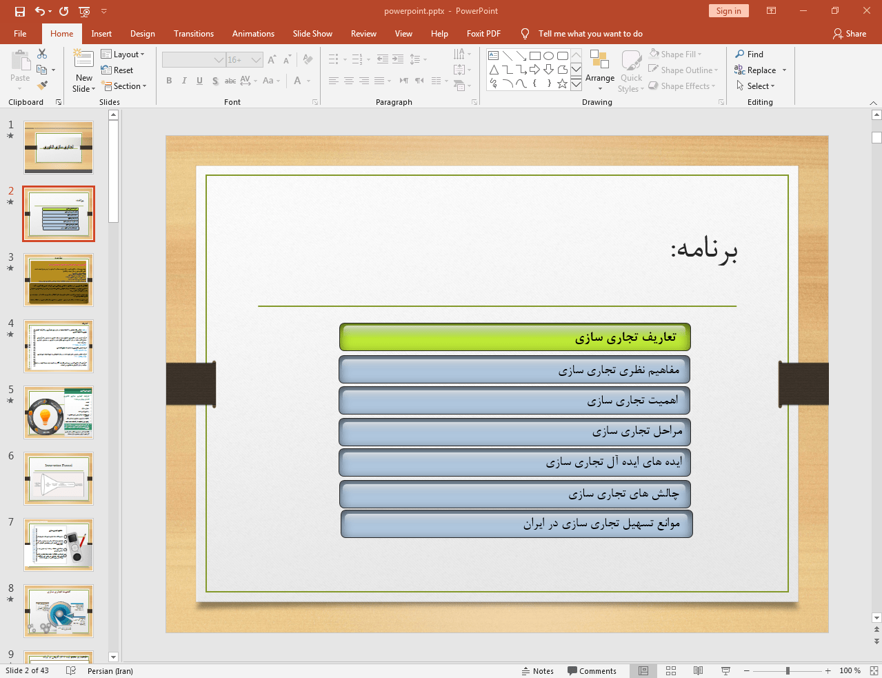Image resolution: width=882 pixels, height=678 pixels.
Task: Toggle Normal view in status bar
Action: coord(643,670)
